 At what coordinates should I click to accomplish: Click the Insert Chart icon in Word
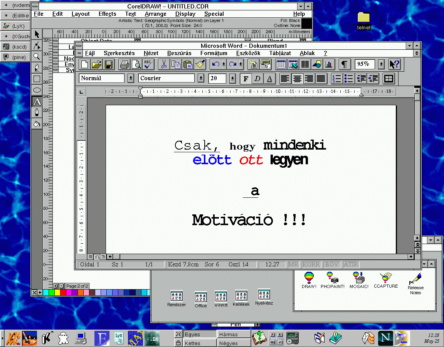[x=329, y=64]
